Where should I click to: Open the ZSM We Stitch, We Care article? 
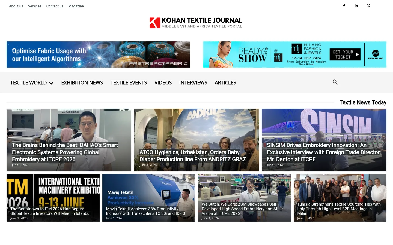[x=239, y=209]
